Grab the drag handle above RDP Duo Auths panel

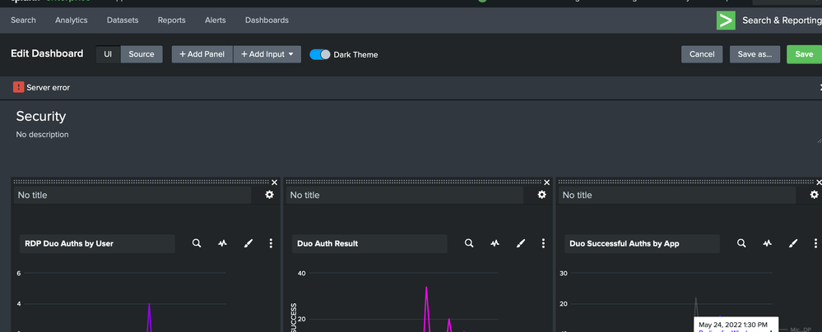[141, 182]
